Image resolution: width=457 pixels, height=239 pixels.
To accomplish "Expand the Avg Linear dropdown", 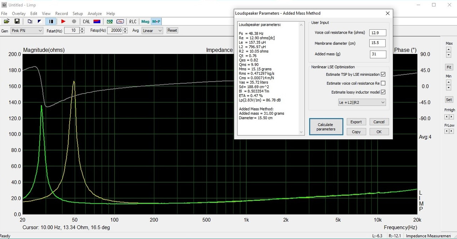I will pyautogui.click(x=152, y=31).
